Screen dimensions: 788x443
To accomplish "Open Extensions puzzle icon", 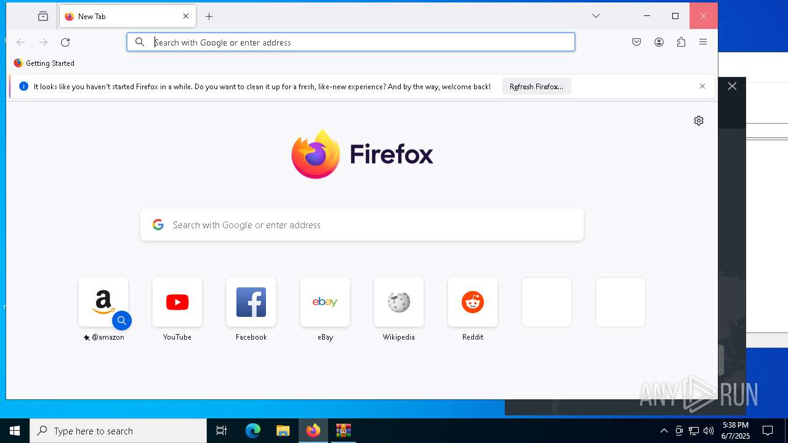I will coord(681,42).
